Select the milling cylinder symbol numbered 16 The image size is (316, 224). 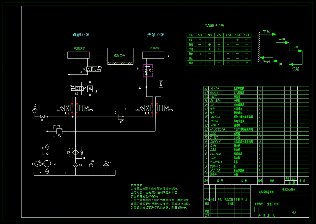78,55
